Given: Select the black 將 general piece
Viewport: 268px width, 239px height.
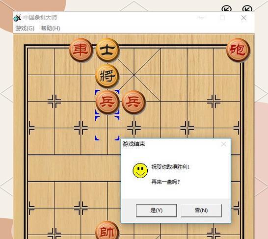Looking at the screenshot, I should [x=107, y=76].
